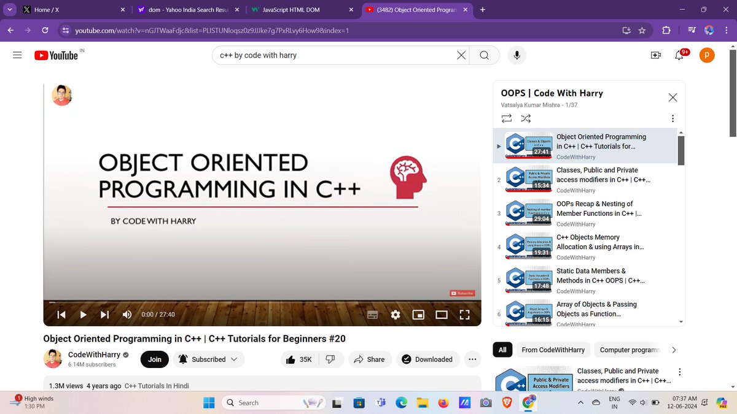Reload the page
This screenshot has height=414, width=737.
click(45, 30)
